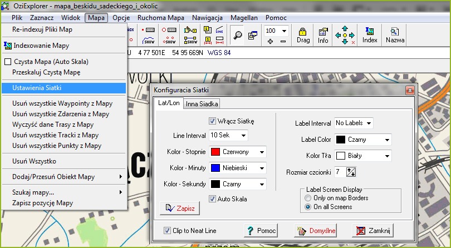Viewport: 451px width, 248px height.
Task: Open the Kolor Tła Biały dropdown
Action: point(387,156)
